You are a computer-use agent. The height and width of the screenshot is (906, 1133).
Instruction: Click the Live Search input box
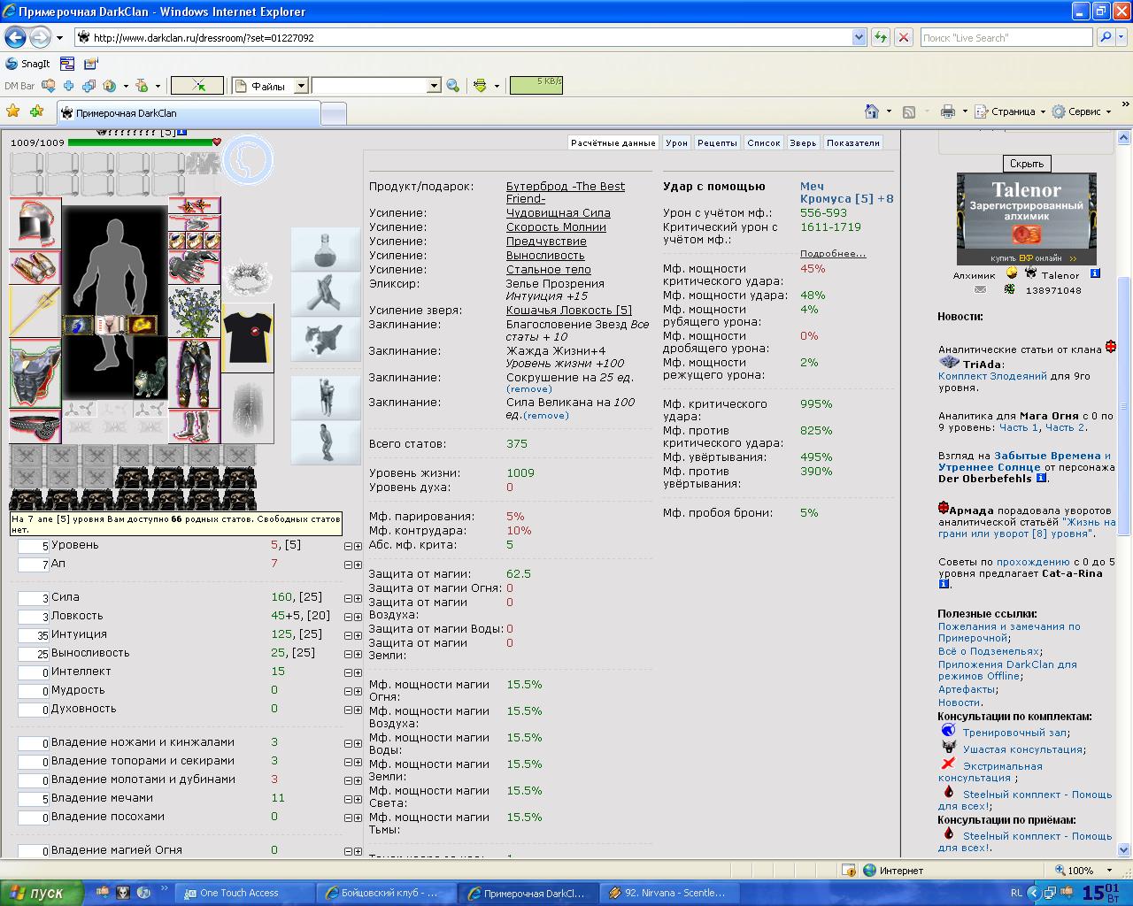tap(1006, 37)
